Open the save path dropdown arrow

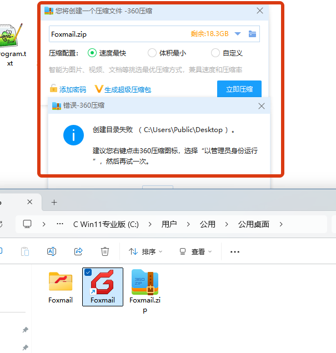pos(238,34)
